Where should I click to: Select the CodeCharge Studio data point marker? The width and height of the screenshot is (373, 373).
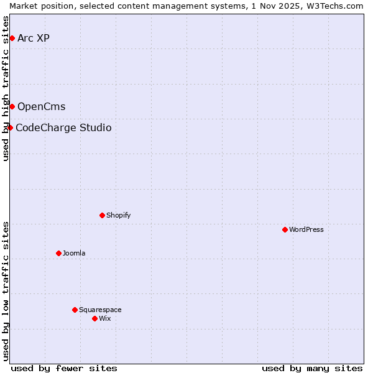click(10, 127)
